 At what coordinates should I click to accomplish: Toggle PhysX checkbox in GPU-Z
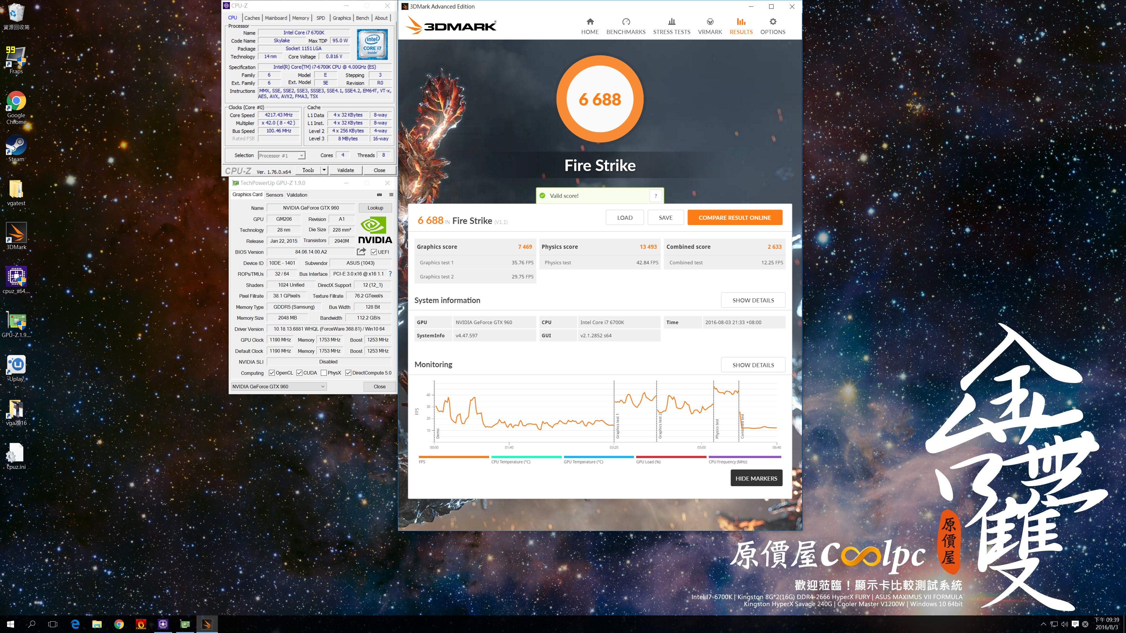click(323, 373)
